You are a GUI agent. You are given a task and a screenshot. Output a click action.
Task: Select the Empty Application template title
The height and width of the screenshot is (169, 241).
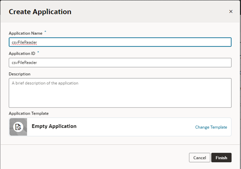[54, 126]
